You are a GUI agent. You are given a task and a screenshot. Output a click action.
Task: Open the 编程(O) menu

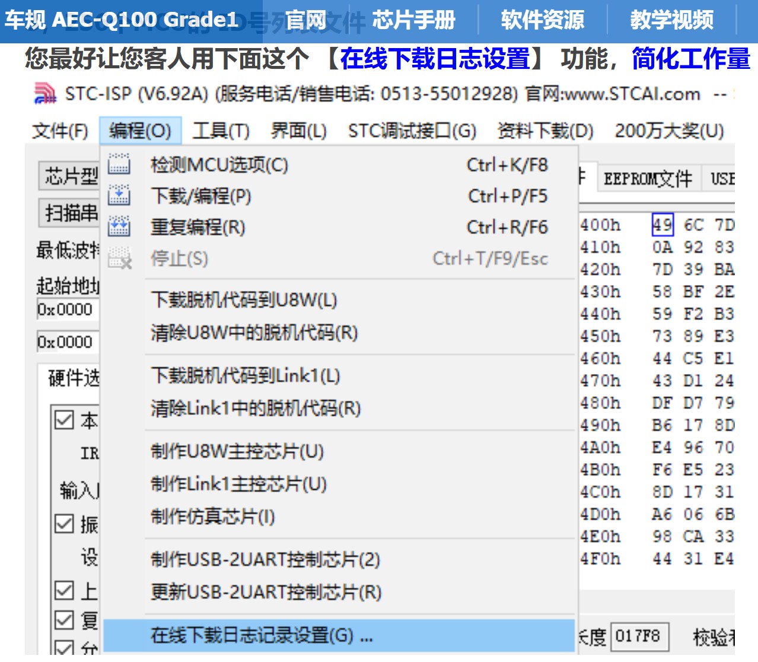tap(140, 131)
